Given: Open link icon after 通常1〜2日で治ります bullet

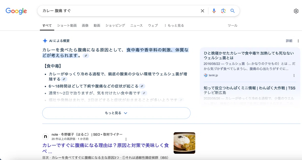Looking at the screenshot, I should (x=144, y=93).
